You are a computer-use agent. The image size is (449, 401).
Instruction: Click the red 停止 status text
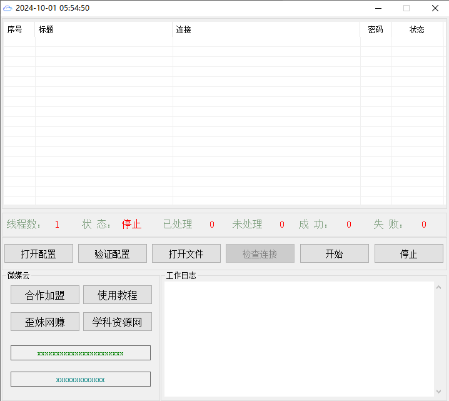131,225
